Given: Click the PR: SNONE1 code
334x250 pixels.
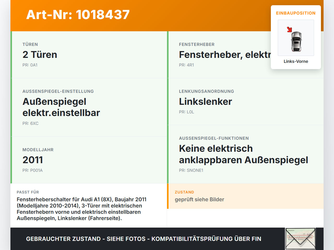Looking at the screenshot, I should tap(191, 170).
